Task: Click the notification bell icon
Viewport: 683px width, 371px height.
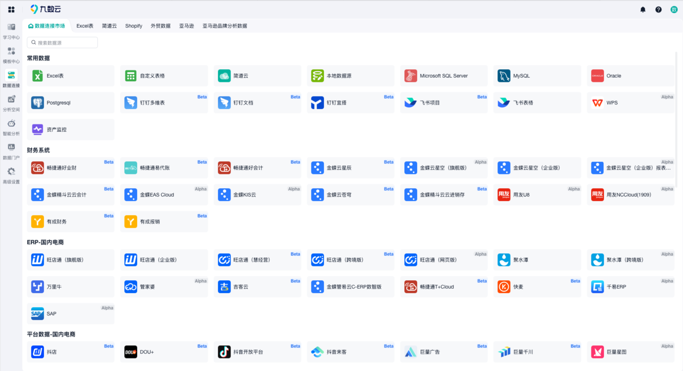Action: point(643,10)
